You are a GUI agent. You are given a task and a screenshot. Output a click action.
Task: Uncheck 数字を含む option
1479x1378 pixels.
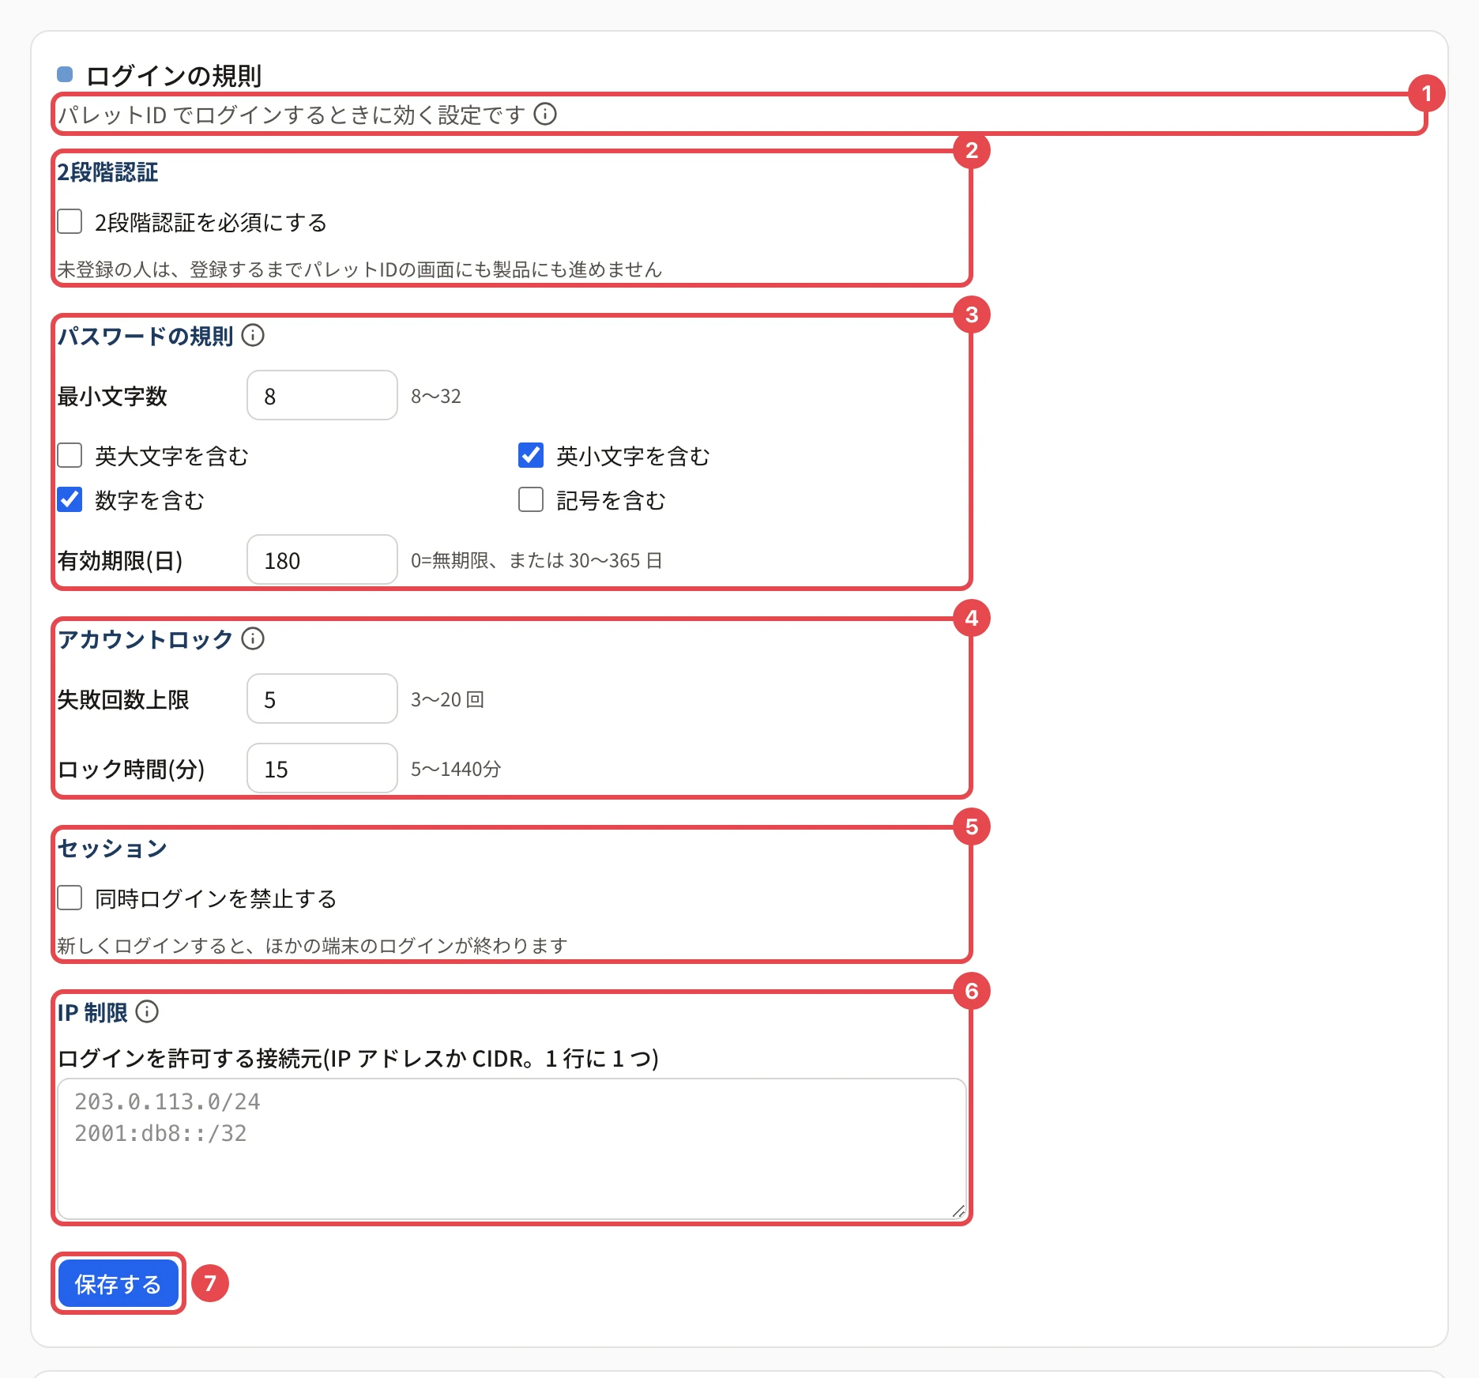pyautogui.click(x=70, y=499)
